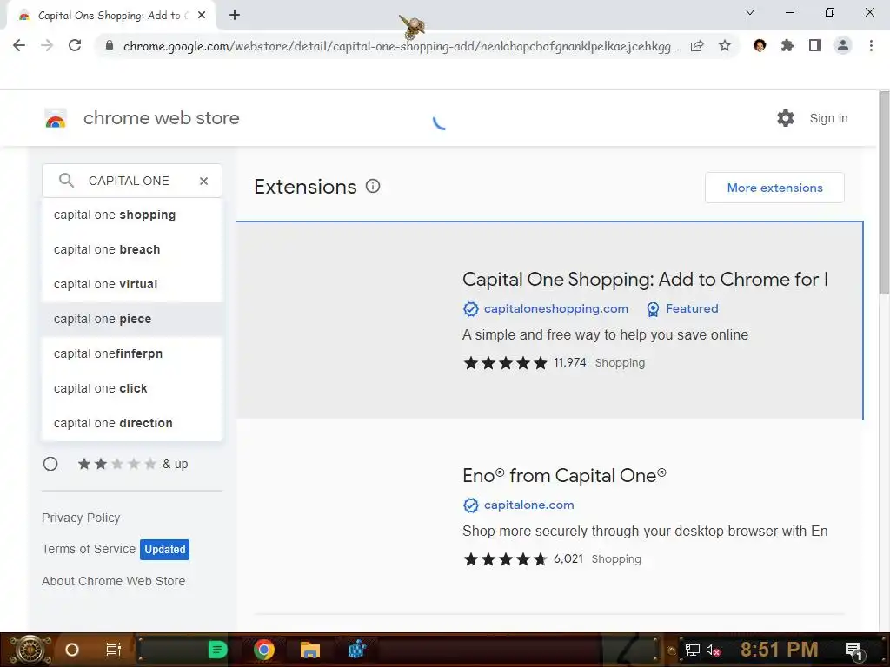Screen dimensions: 890x667
Task: Open Capital One Shopping extension title
Action: click(x=645, y=279)
